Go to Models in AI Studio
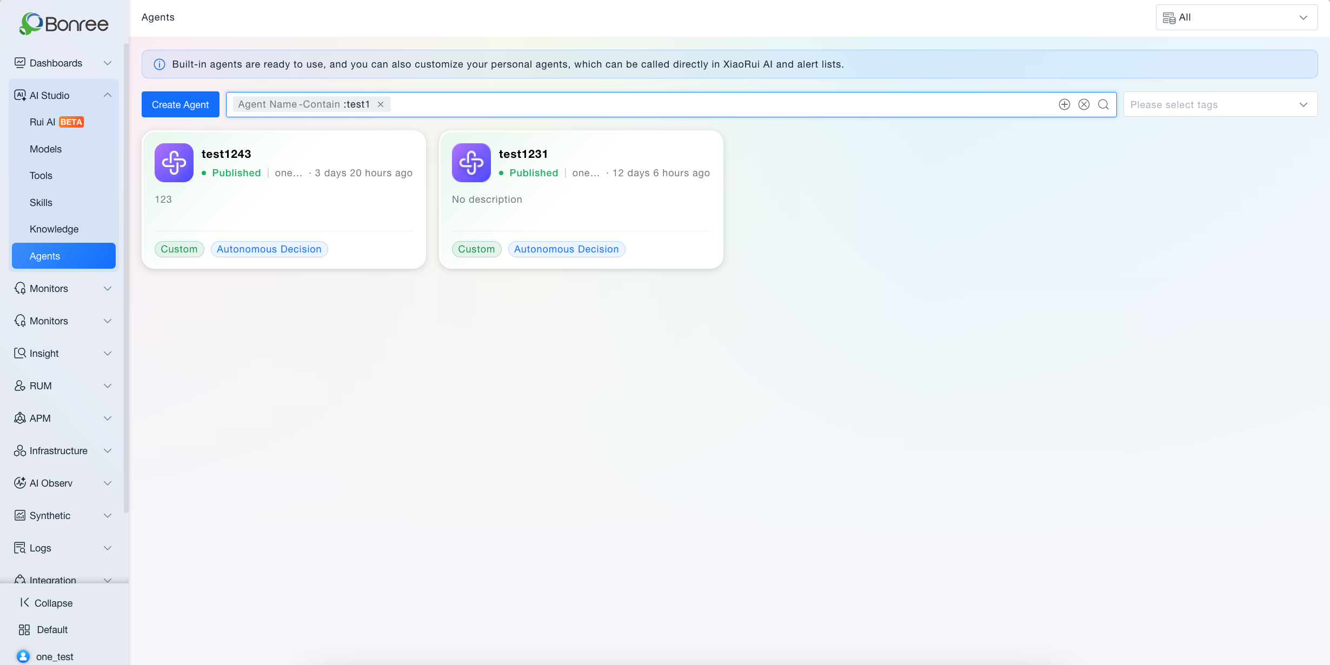 click(x=64, y=149)
